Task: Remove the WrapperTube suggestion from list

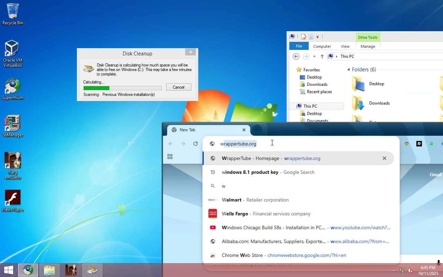Action: coord(384,158)
